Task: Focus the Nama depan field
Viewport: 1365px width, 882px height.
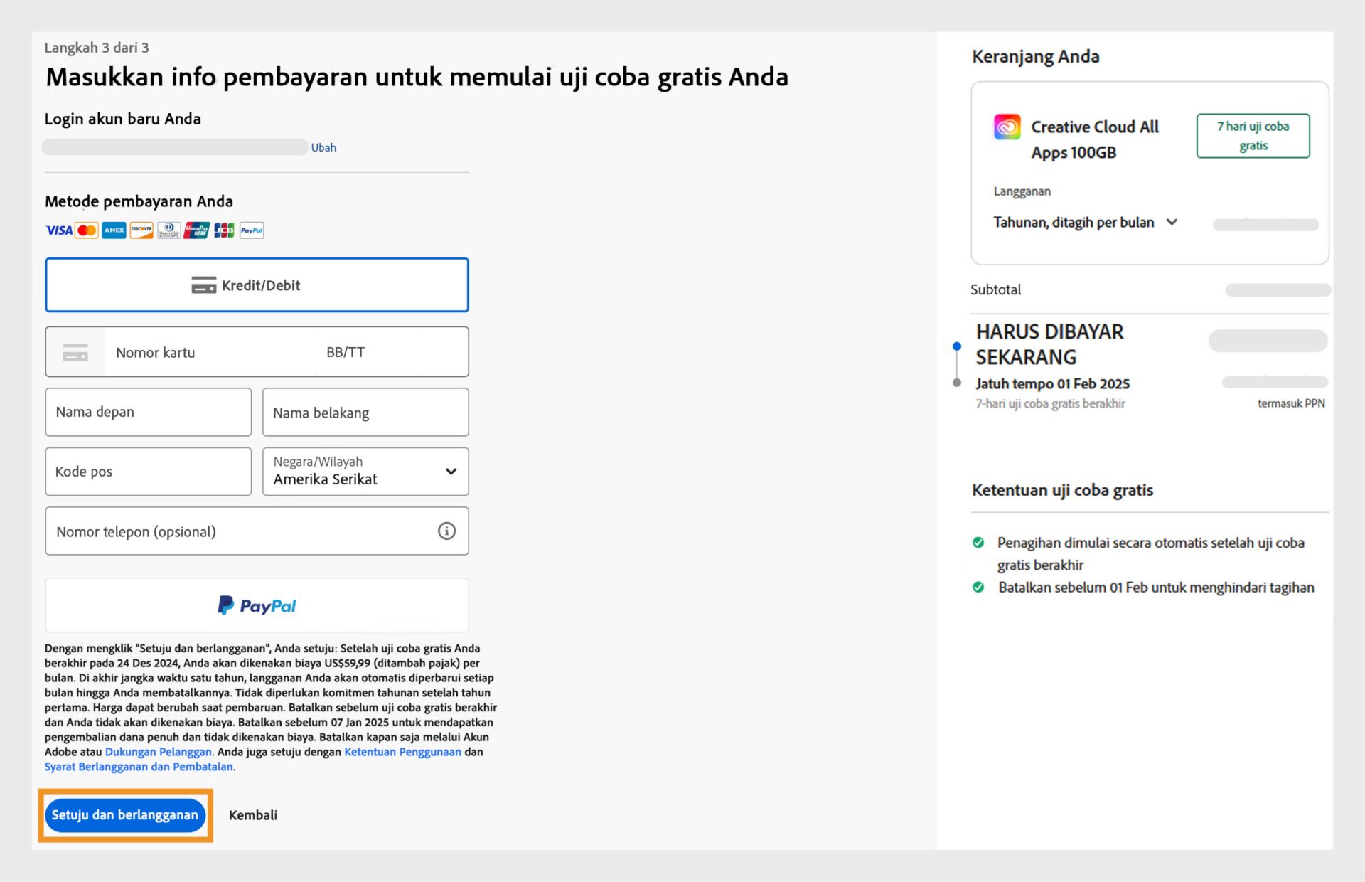Action: point(149,412)
